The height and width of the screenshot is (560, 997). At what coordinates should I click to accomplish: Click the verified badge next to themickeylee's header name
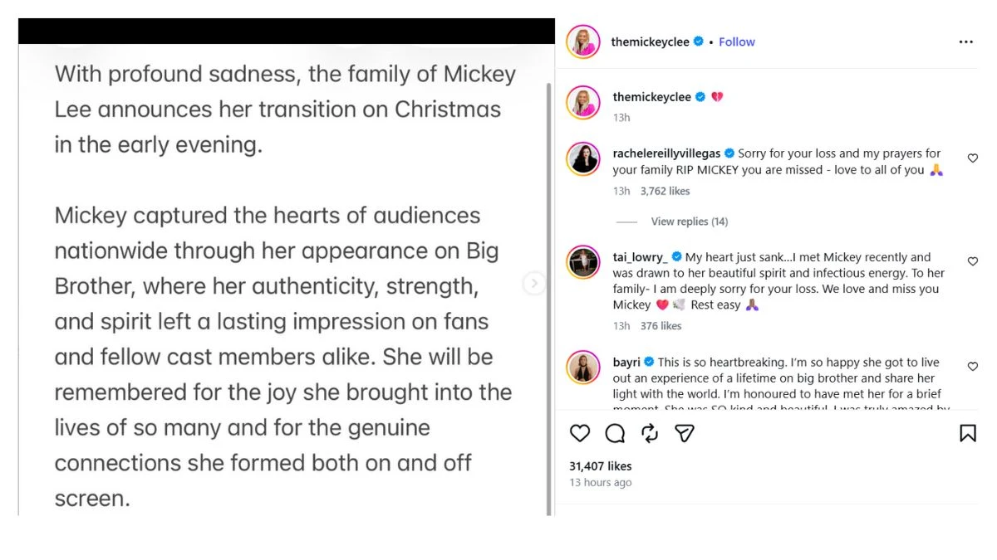(x=698, y=41)
